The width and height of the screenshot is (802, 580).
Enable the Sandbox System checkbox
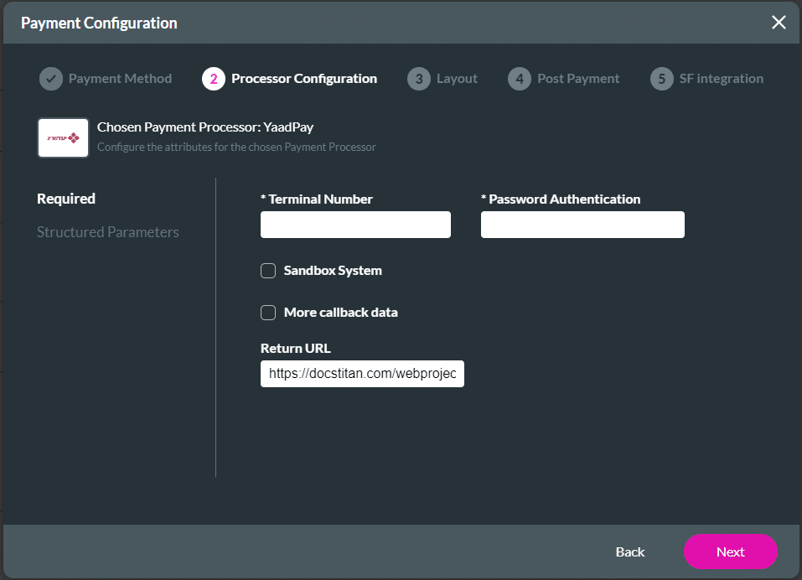click(268, 271)
